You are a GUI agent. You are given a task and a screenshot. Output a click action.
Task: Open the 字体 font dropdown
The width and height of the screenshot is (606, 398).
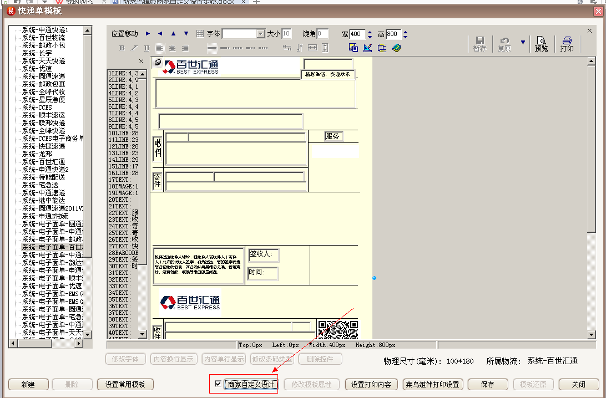[261, 34]
